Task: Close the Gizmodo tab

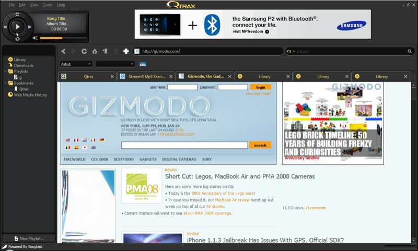Action: pos(229,77)
